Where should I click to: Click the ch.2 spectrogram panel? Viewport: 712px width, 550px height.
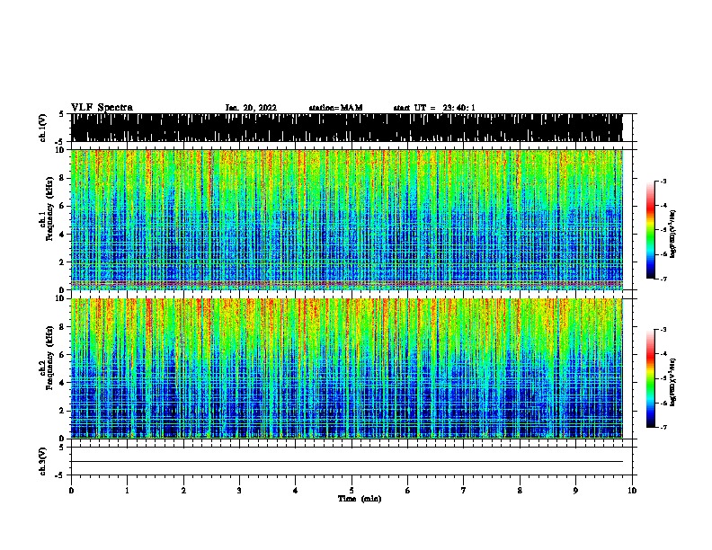click(x=347, y=368)
